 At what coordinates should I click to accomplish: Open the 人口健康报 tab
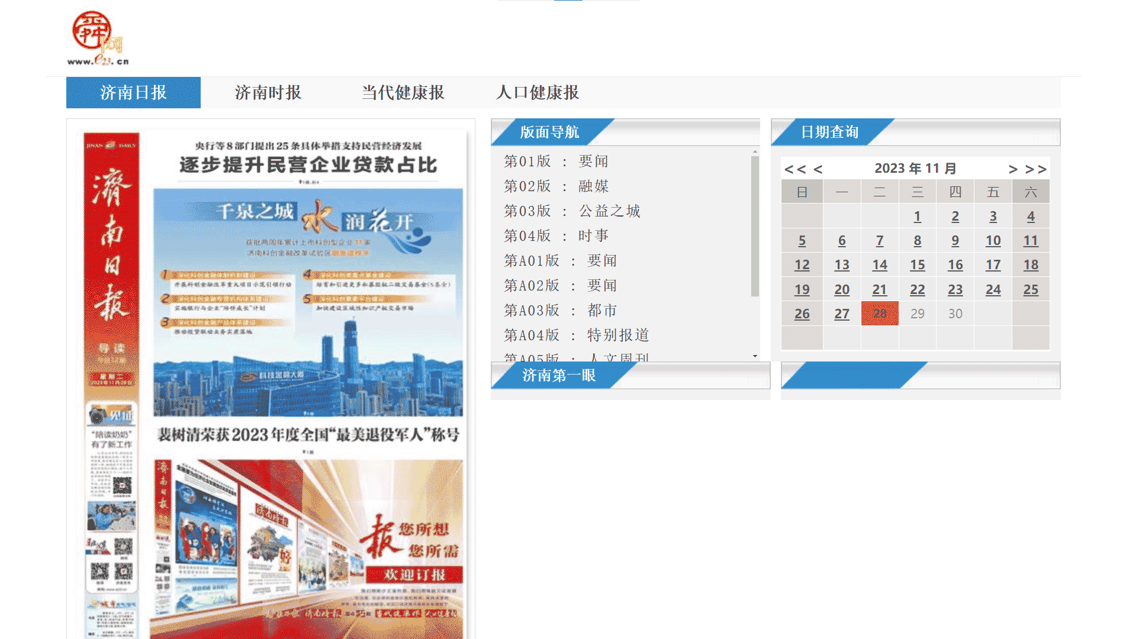point(538,93)
